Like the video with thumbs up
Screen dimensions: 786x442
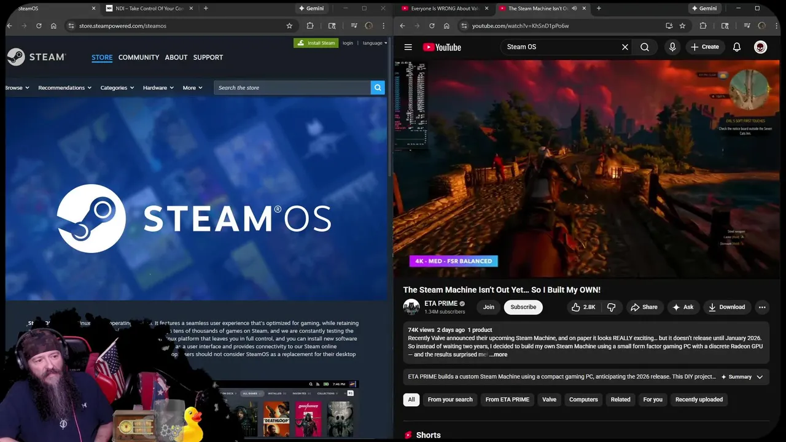(x=583, y=307)
